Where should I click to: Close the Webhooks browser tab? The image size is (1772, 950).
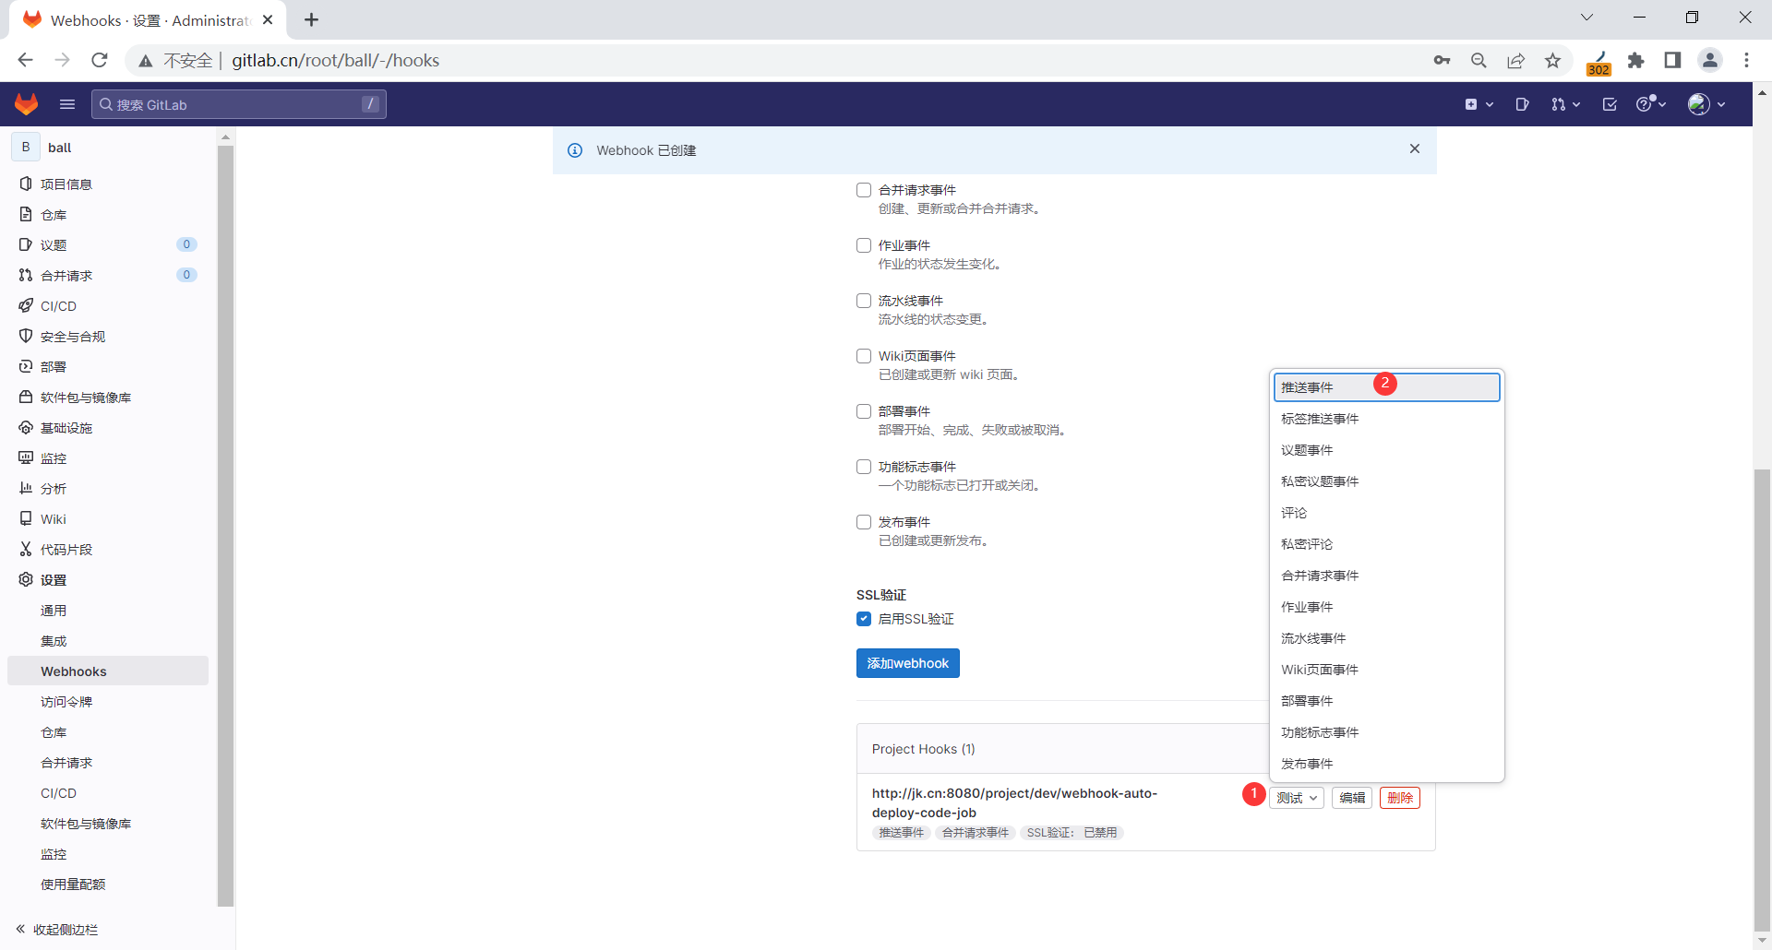[x=268, y=19]
